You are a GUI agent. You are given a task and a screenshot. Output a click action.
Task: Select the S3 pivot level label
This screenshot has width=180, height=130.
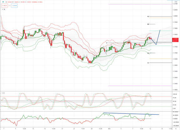point(148,63)
